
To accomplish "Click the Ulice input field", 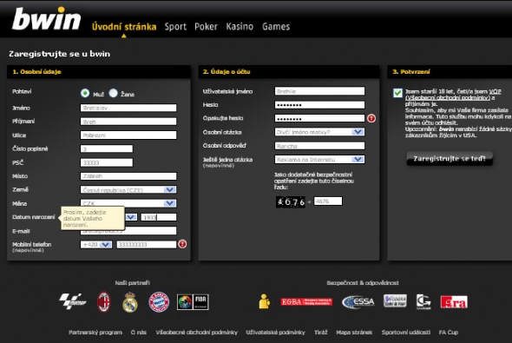I will click(128, 135).
